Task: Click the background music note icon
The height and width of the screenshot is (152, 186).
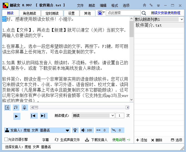Action: click(16, 108)
